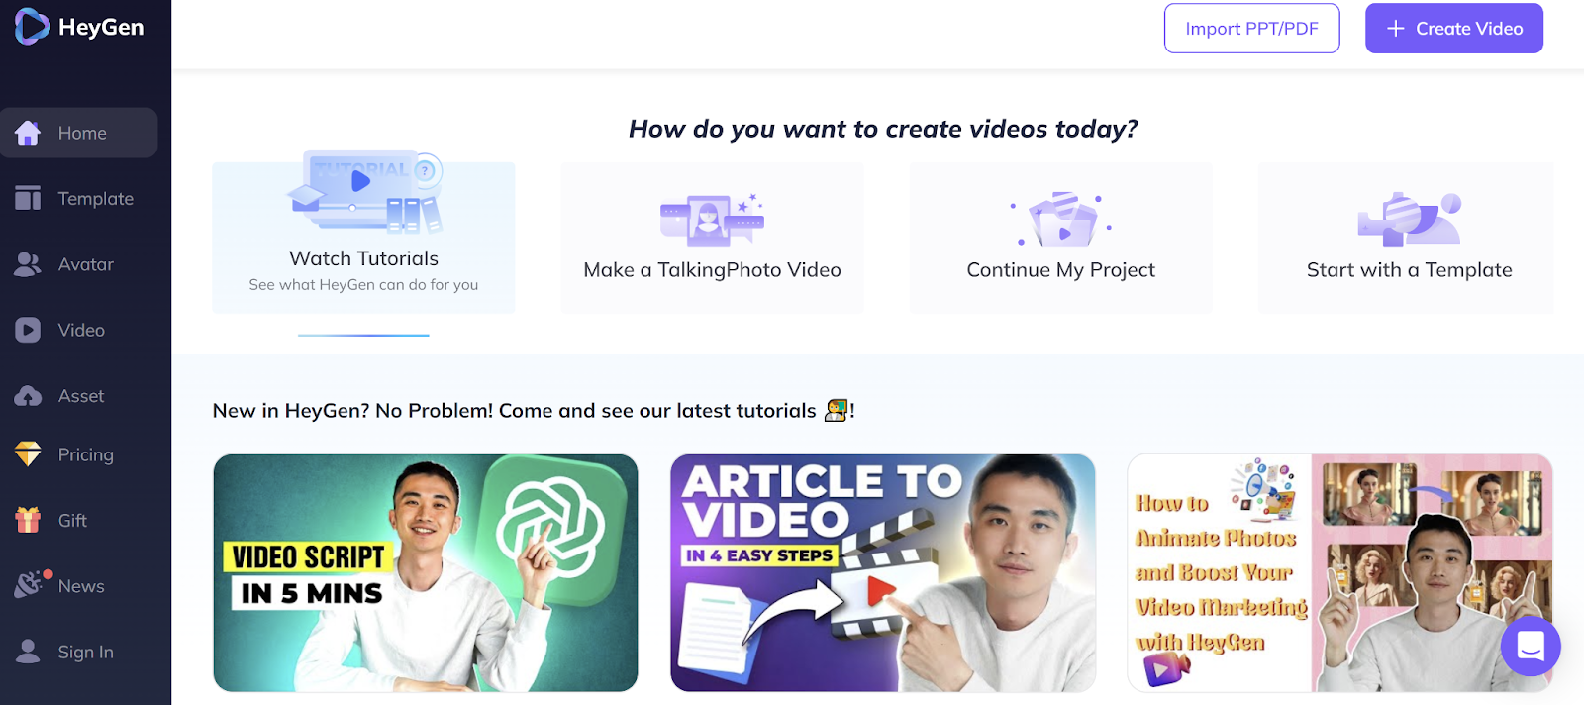The width and height of the screenshot is (1584, 705).
Task: Open the Animate Photos tutorial thumbnail
Action: [x=1339, y=573]
